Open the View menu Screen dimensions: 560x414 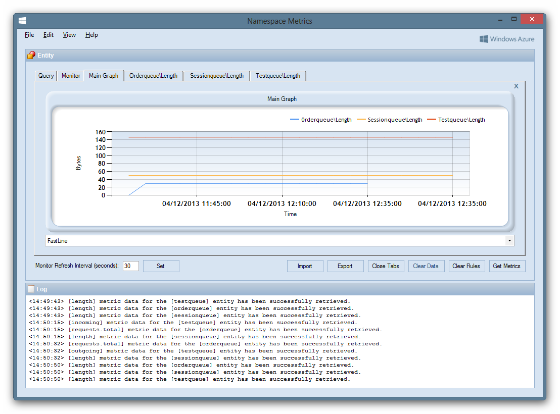click(x=69, y=35)
